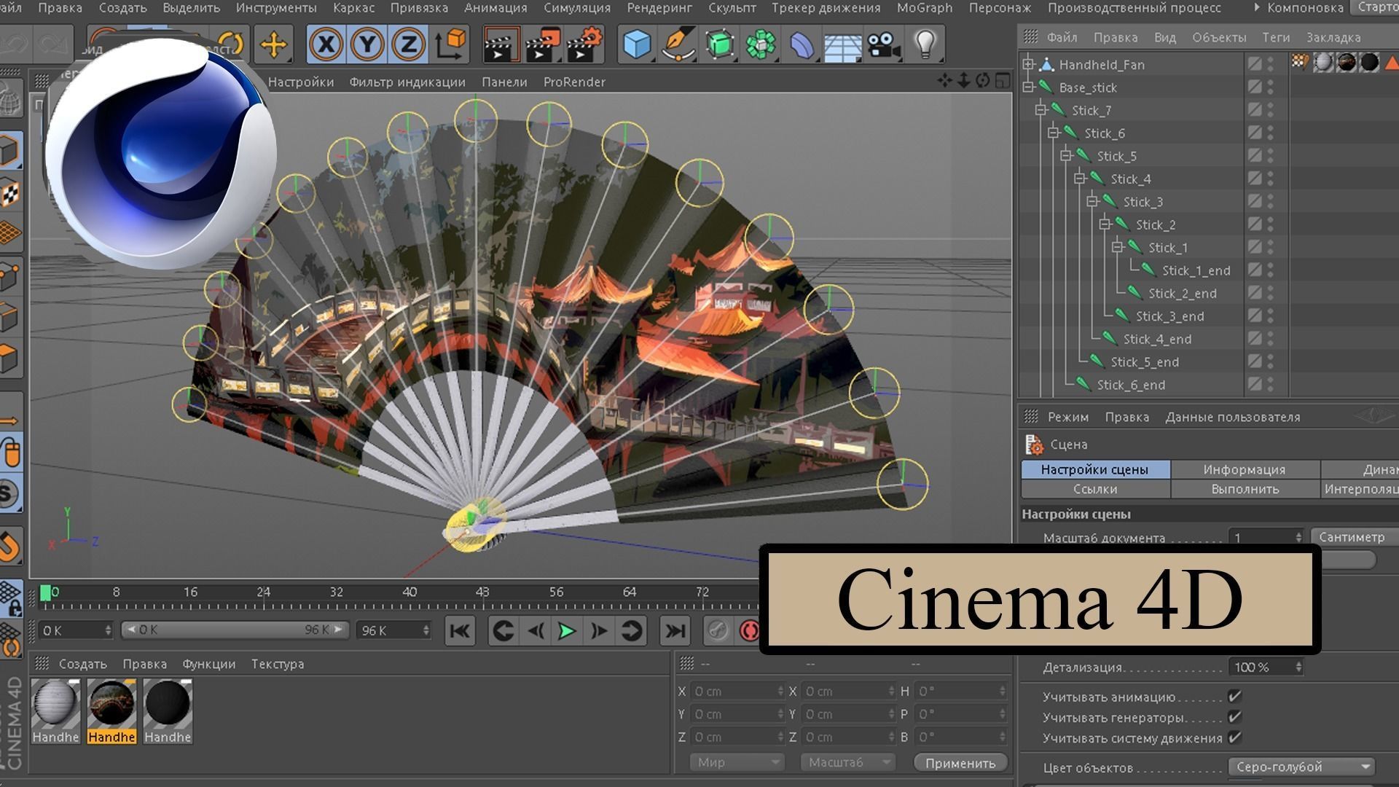Switch to the Информация tab
Image resolution: width=1399 pixels, height=787 pixels.
click(1244, 470)
